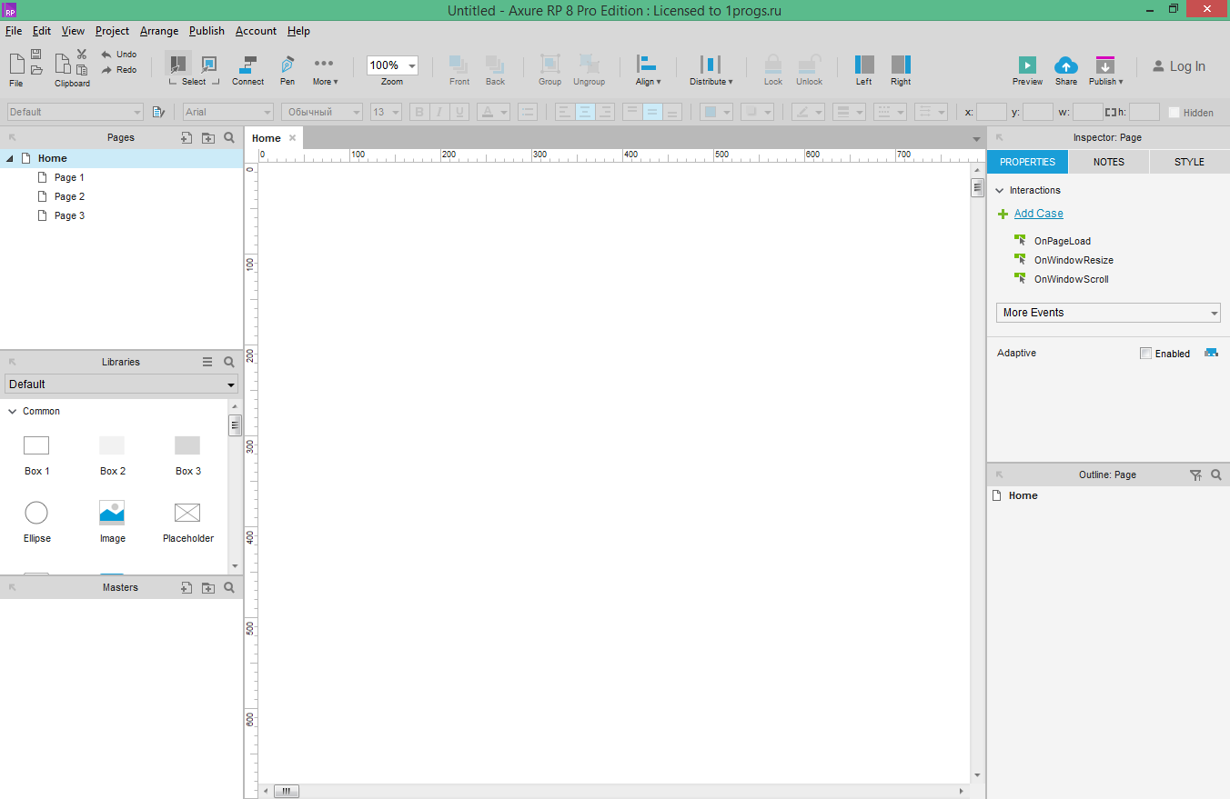Screen dimensions: 1230x799
Task: Toggle Underline formatting
Action: tap(459, 113)
